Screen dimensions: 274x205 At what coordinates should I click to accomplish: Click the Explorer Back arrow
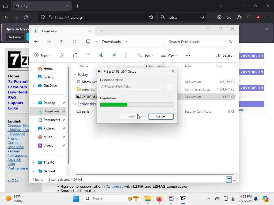coord(36,42)
